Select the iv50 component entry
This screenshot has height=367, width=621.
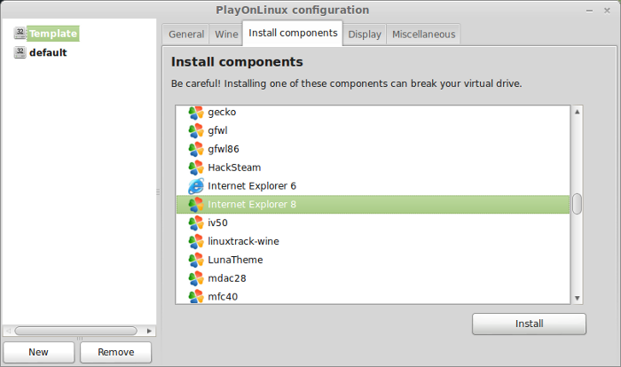[373, 223]
